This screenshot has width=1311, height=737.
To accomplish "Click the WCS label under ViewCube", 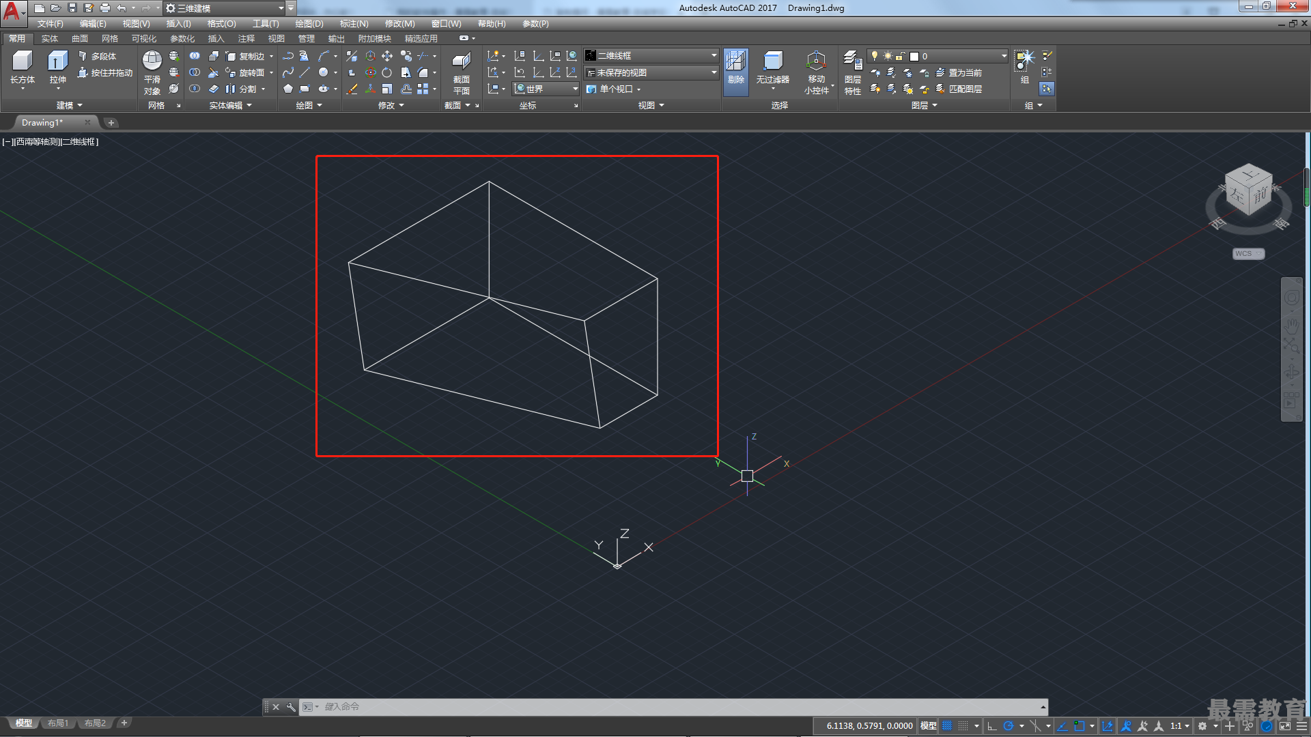I will point(1248,254).
